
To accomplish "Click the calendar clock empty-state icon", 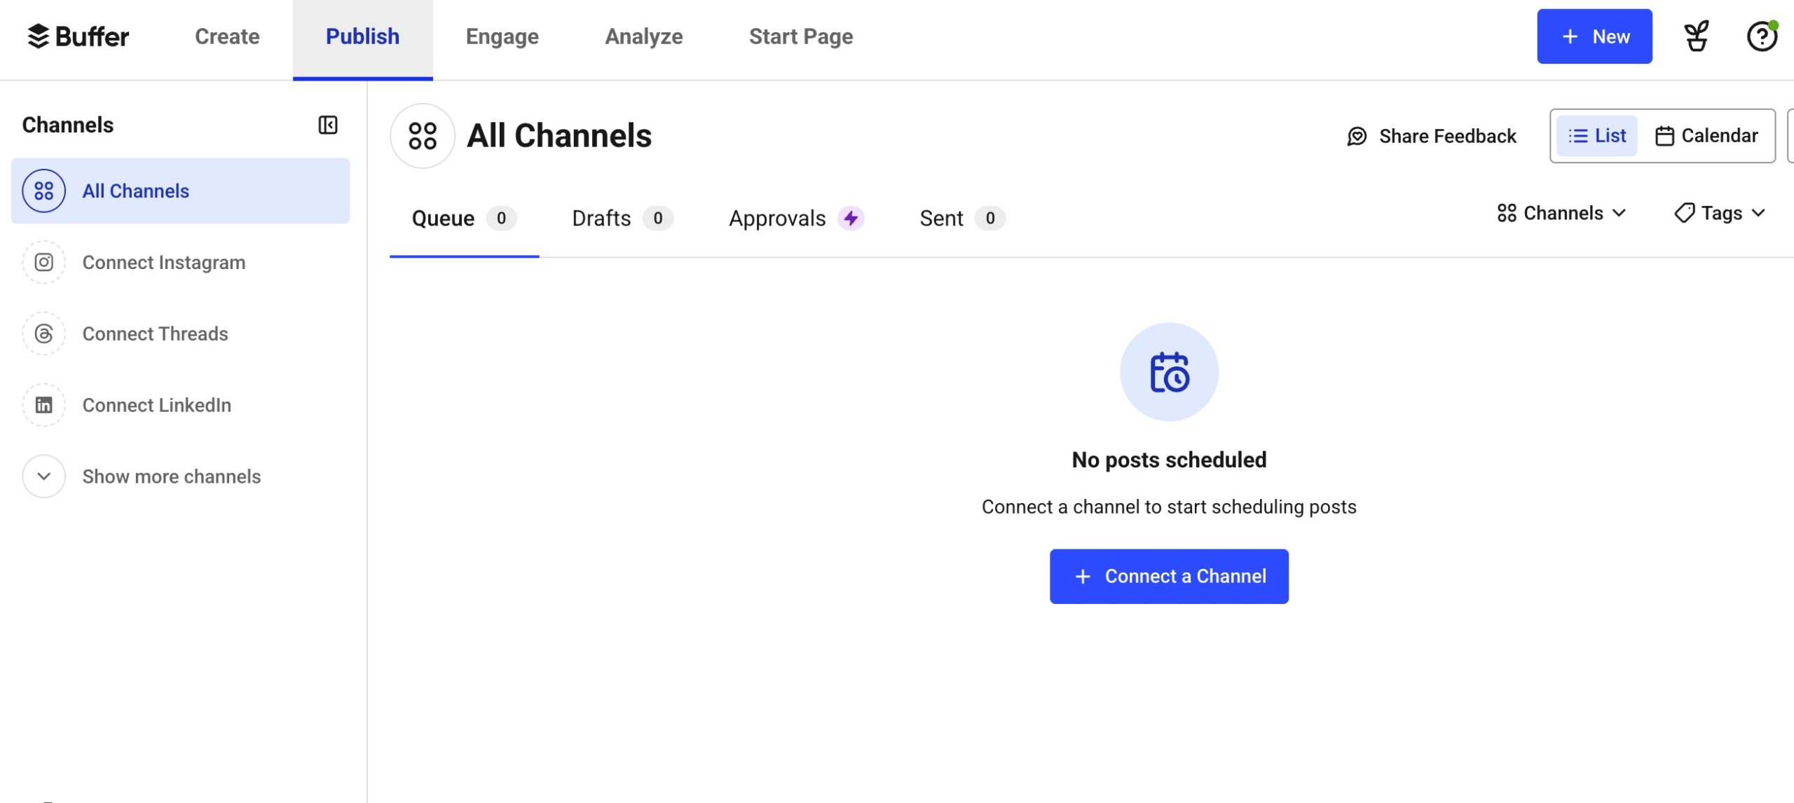I will click(1169, 371).
